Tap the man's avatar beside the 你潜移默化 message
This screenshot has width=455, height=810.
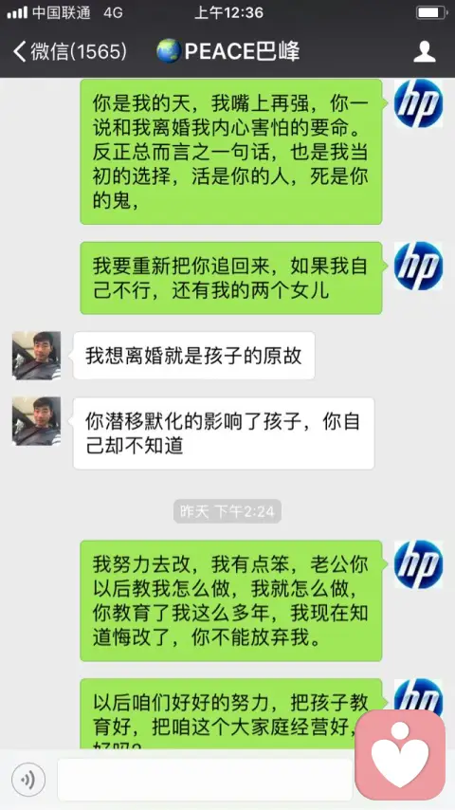pos(36,421)
